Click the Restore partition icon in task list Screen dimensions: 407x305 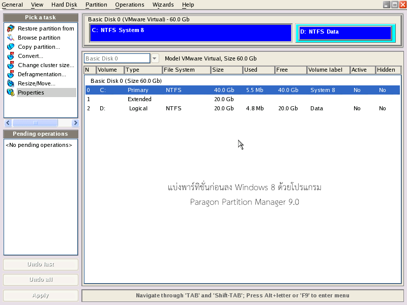[11, 28]
